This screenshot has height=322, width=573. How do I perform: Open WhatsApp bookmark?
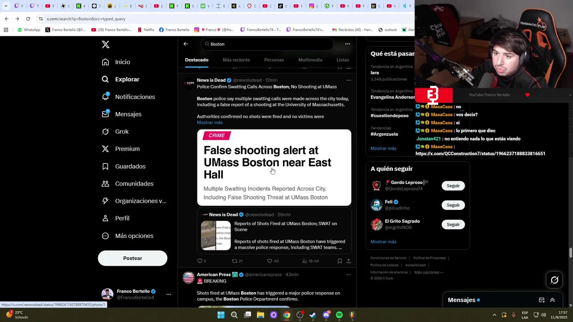click(x=29, y=30)
